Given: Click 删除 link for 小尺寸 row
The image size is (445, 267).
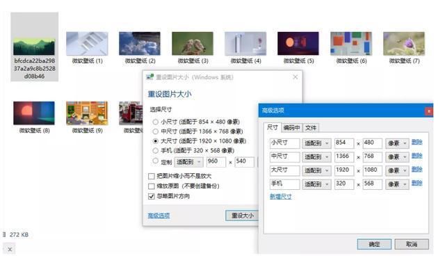Looking at the screenshot, I should (x=416, y=142).
